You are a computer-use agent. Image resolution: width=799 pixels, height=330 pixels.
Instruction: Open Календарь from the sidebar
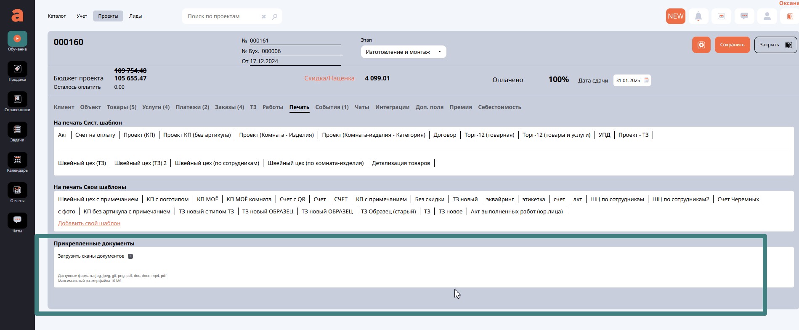click(x=17, y=160)
